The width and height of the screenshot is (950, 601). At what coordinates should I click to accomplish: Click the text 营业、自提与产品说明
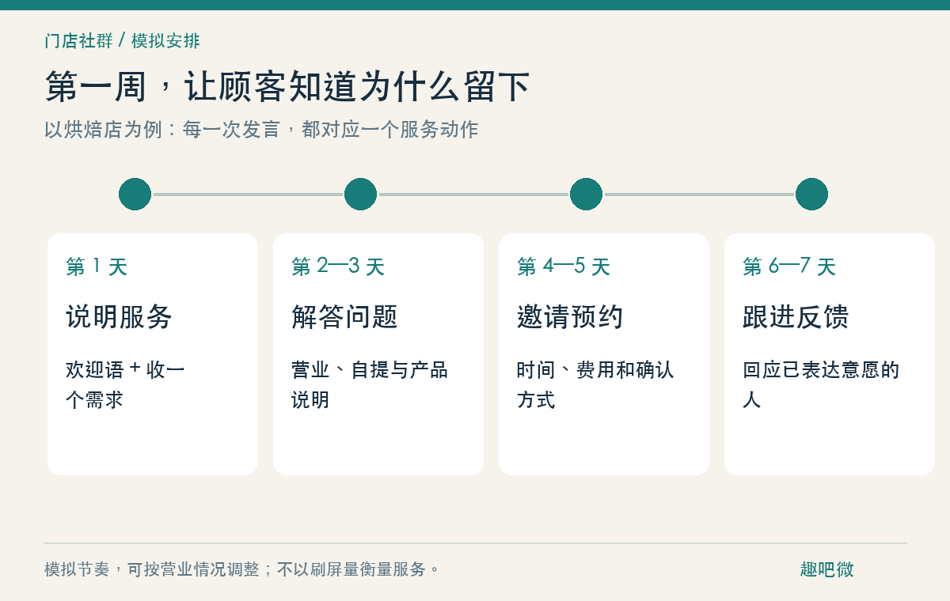click(370, 384)
